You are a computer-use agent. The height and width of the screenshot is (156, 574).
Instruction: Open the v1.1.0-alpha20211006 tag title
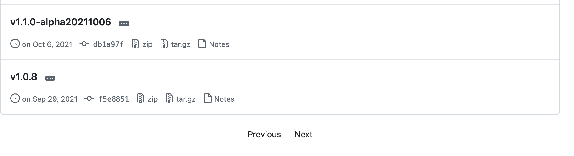[61, 22]
